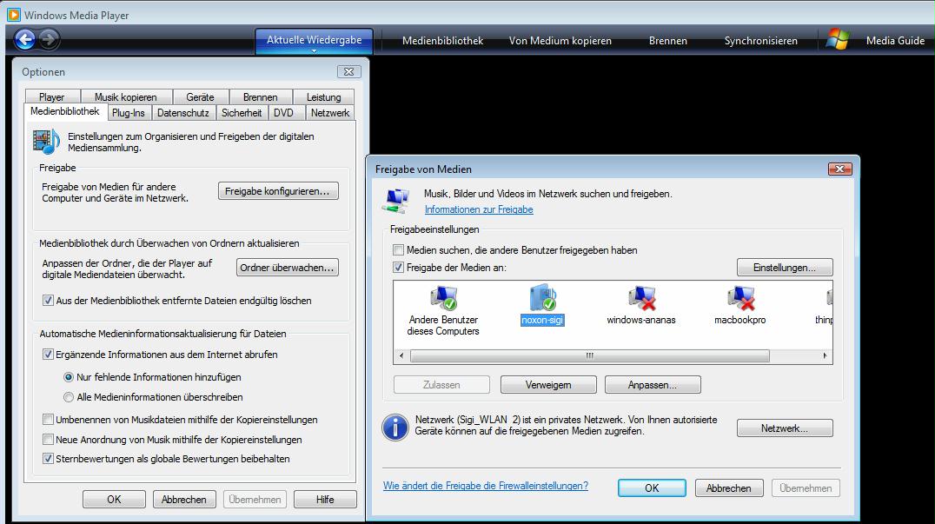The width and height of the screenshot is (935, 524).
Task: Toggle entfernte Dateien endgültig löschen checkbox
Action: point(49,301)
